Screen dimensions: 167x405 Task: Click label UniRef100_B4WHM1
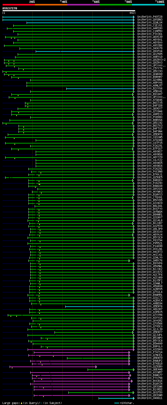(150, 295)
